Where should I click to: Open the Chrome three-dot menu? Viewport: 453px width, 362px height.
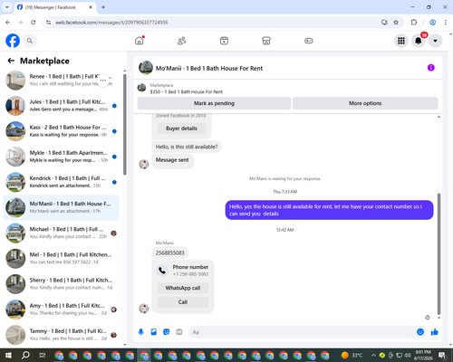click(x=446, y=23)
